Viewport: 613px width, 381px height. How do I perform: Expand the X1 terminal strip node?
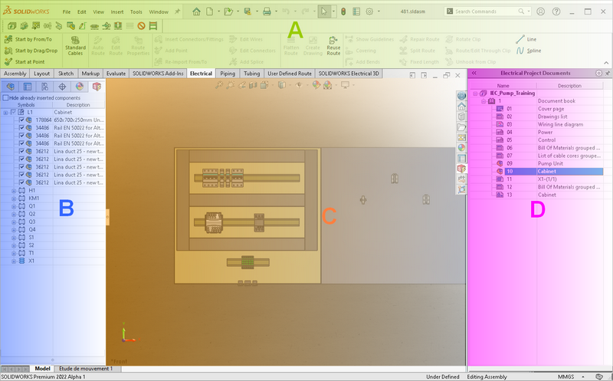(x=13, y=261)
